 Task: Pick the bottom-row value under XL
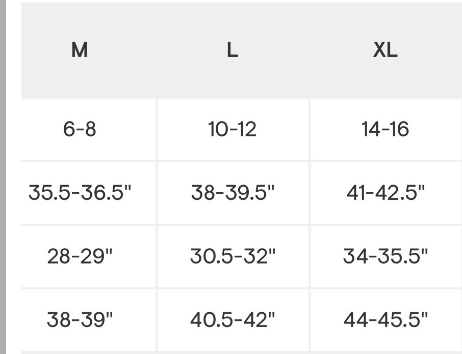pos(385,319)
